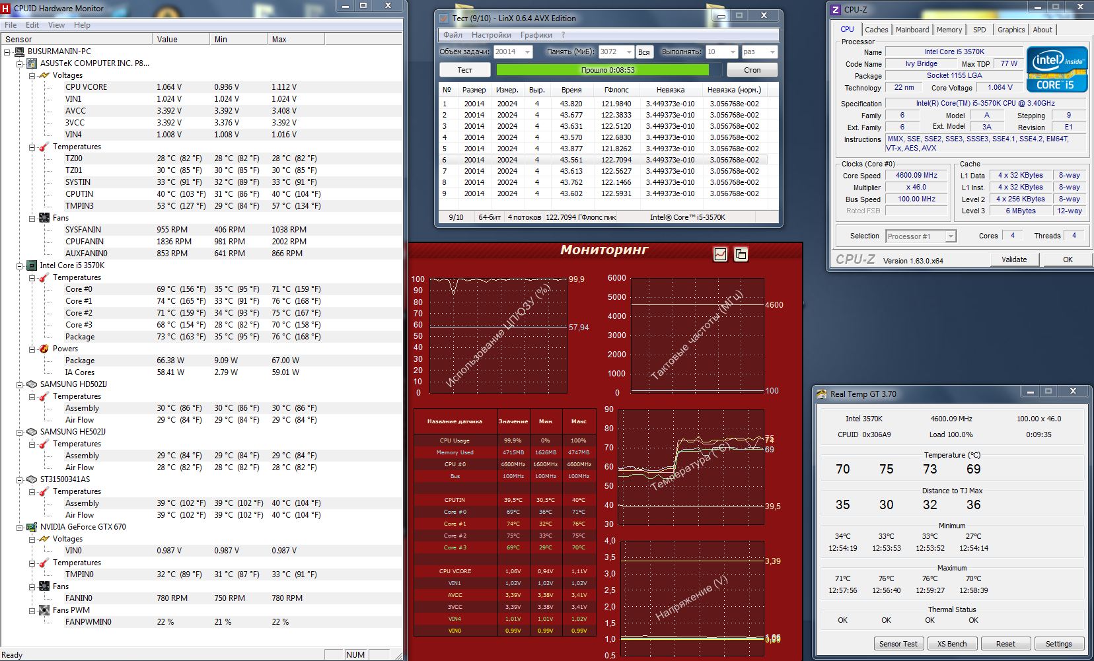Open the Графики menu in LinX
This screenshot has width=1094, height=661.
pyautogui.click(x=536, y=35)
